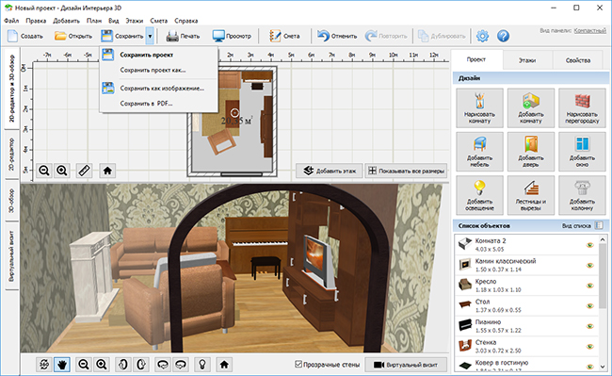Toggle the 'Прозрачные стены' checkbox
The height and width of the screenshot is (376, 612).
[298, 365]
